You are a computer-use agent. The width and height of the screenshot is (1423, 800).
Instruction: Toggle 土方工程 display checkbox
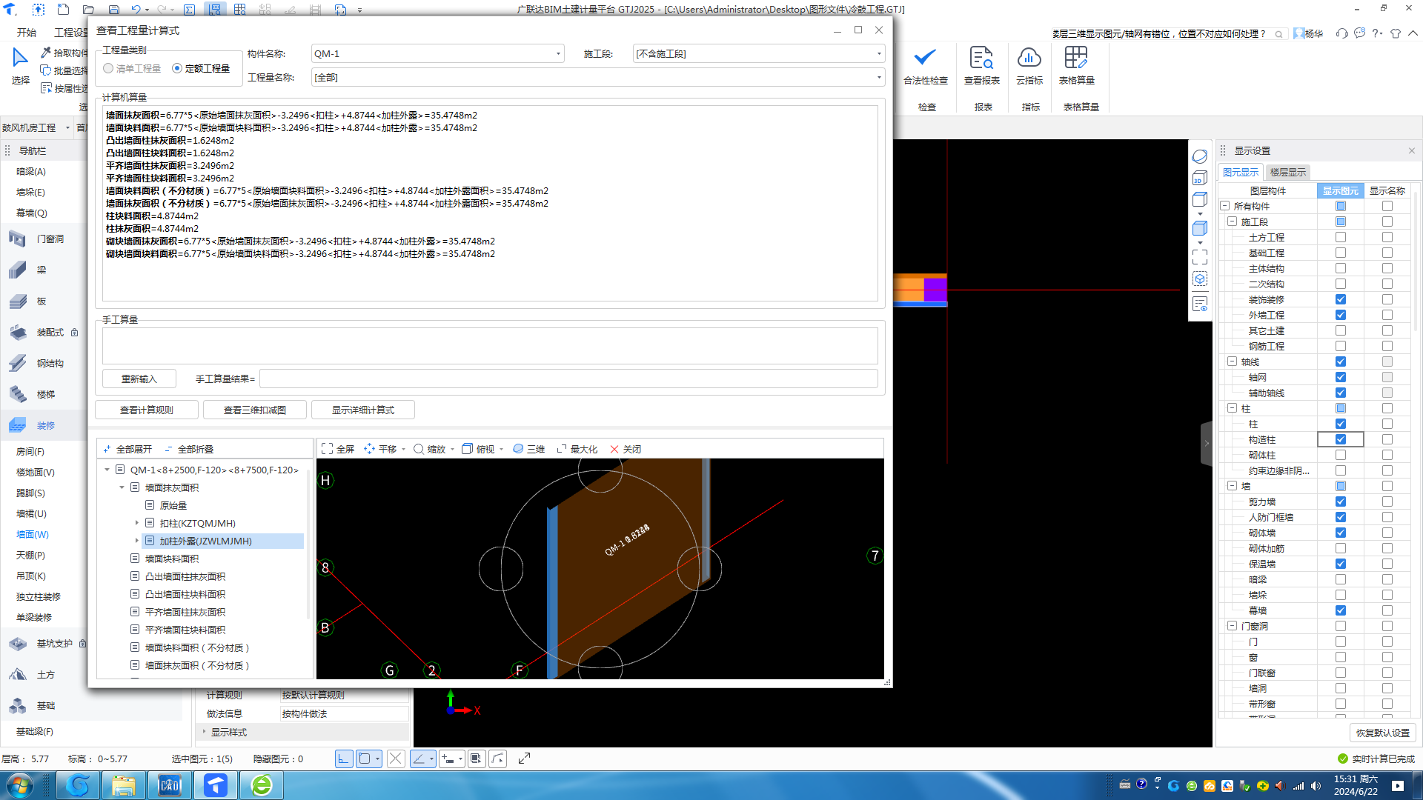pyautogui.click(x=1340, y=237)
